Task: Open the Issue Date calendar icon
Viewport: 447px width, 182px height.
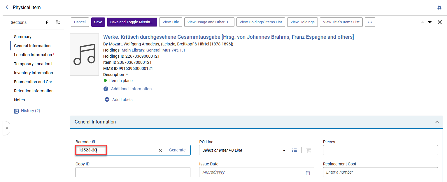Action: (x=308, y=173)
